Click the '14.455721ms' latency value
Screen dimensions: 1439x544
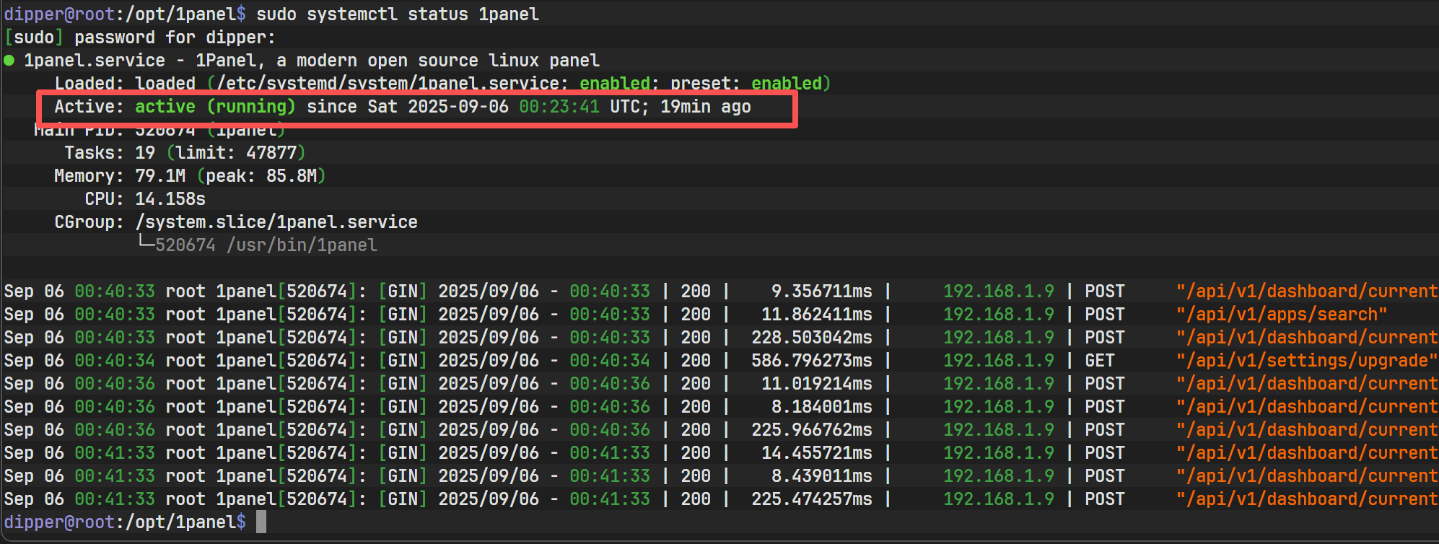[x=816, y=453]
